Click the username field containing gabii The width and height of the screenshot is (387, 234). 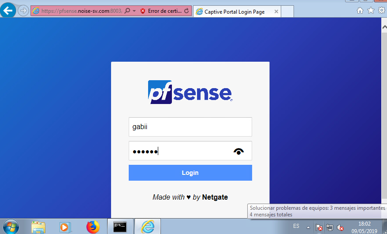coord(190,127)
